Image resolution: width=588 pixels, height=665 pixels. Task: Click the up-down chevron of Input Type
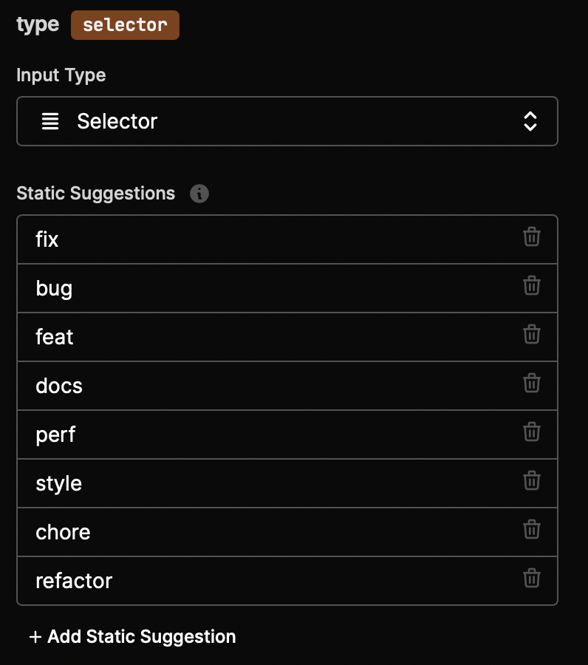tap(530, 121)
